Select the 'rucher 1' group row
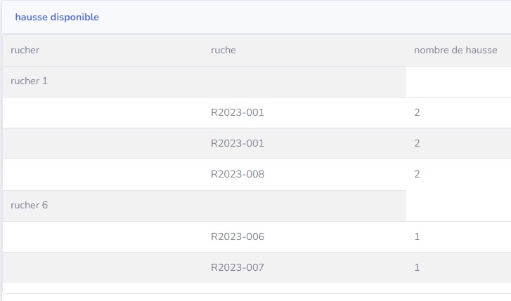Image resolution: width=511 pixels, height=301 pixels. (30, 81)
